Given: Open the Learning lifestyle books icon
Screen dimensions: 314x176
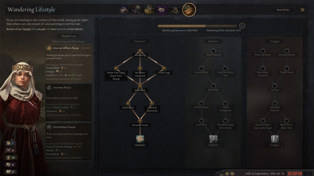Looking at the screenshot, I should (175, 10).
